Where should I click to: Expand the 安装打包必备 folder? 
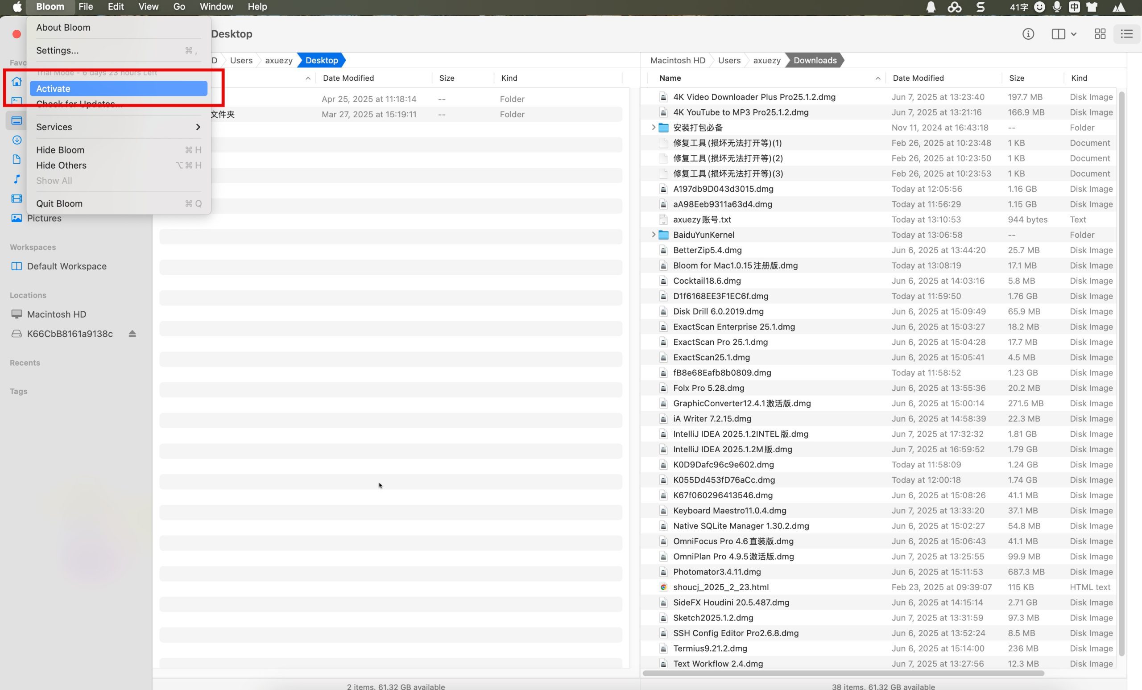653,128
